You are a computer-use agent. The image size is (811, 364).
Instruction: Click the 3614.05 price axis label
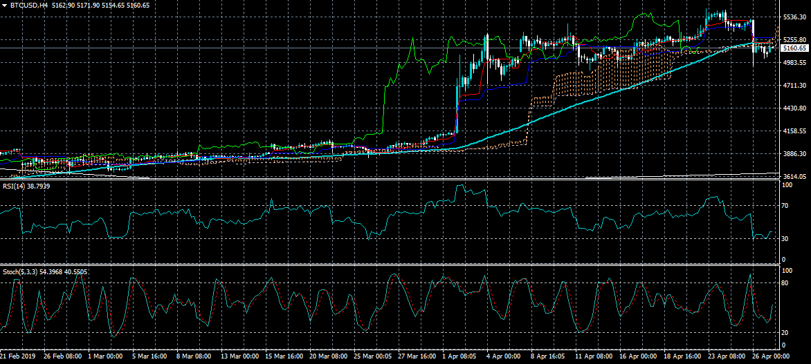point(794,177)
